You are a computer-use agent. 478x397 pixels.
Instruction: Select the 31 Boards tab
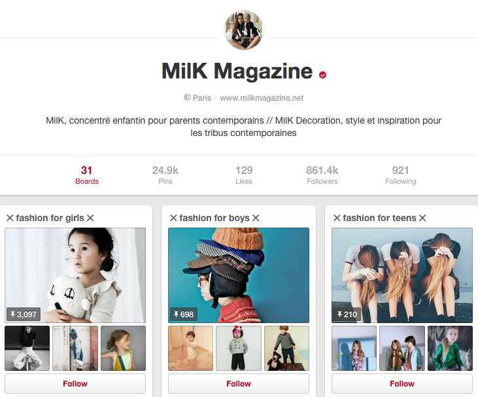point(86,175)
